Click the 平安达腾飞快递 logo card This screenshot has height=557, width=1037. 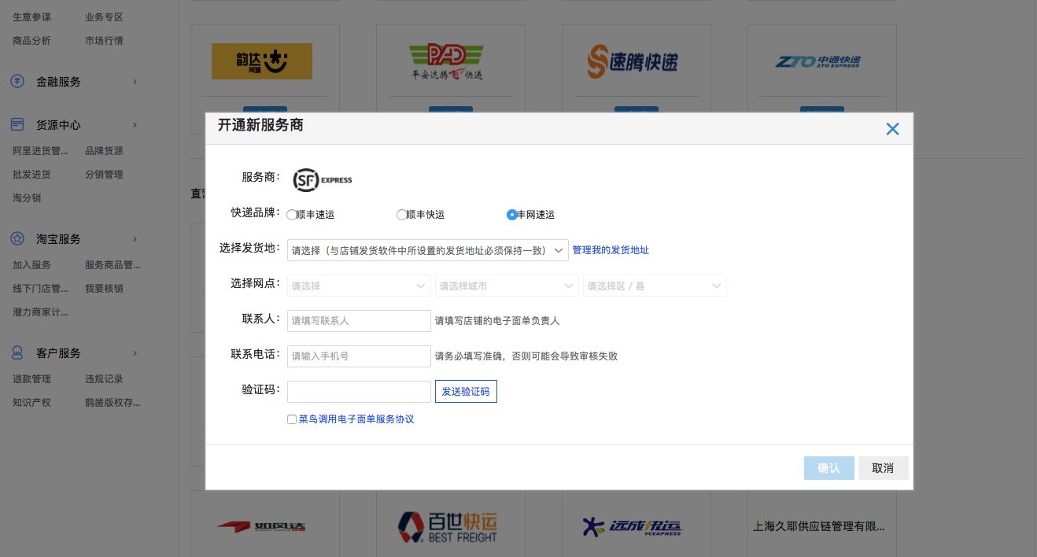[448, 61]
